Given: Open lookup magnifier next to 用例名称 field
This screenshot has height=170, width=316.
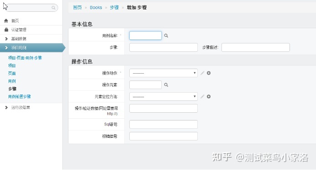Looking at the screenshot, I should click(x=166, y=35).
